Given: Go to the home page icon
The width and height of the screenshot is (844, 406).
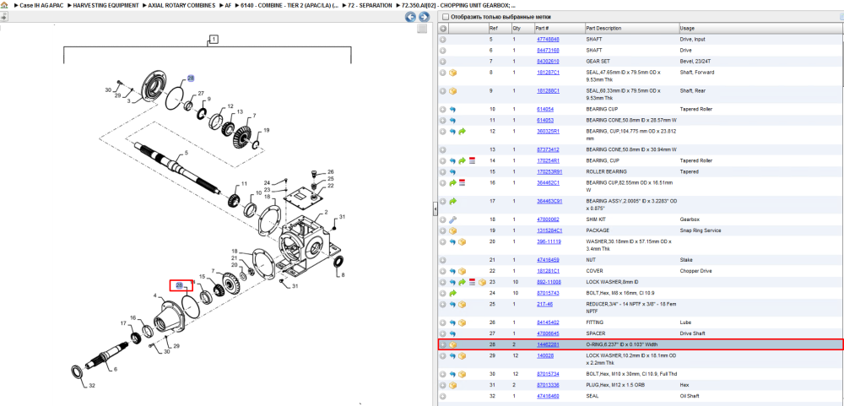Looking at the screenshot, I should click(x=3, y=5).
